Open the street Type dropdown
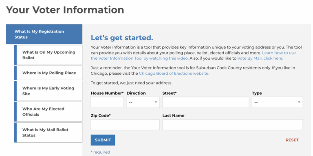This screenshot has height=156, width=313. (x=277, y=102)
